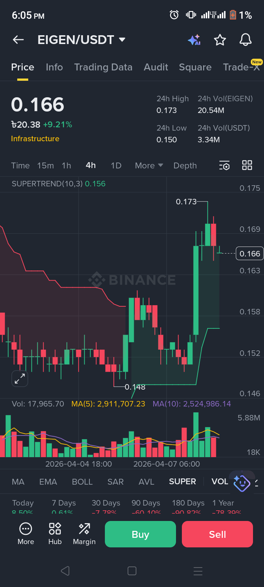This screenshot has width=264, height=587.
Task: Tap the battery icon in status bar
Action: 233,15
